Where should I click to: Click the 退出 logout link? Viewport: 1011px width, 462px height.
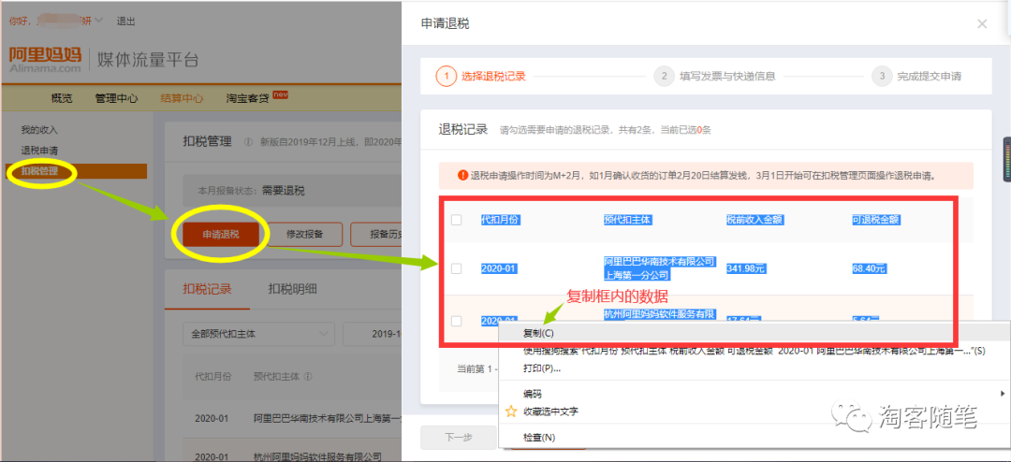[125, 21]
